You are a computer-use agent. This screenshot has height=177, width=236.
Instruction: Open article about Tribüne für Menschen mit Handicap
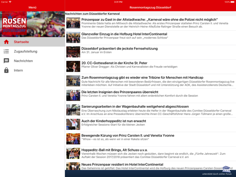coord(150,81)
